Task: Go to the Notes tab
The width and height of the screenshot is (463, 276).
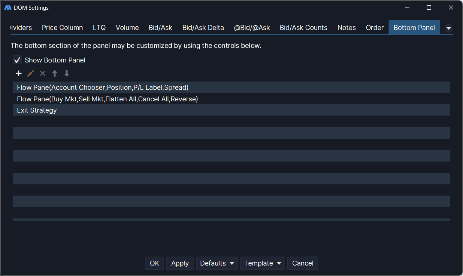Action: point(347,28)
